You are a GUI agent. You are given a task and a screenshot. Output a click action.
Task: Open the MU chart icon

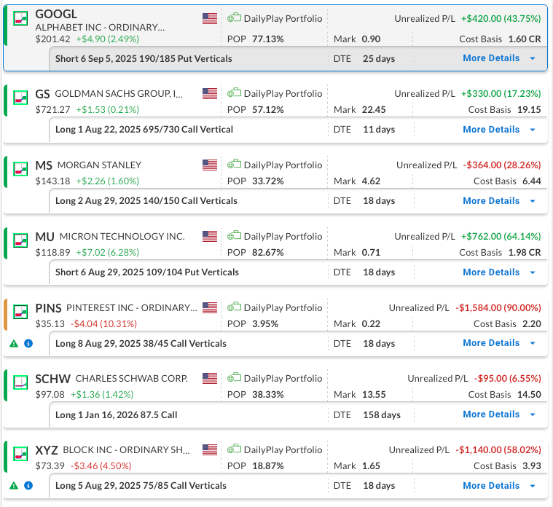20,240
